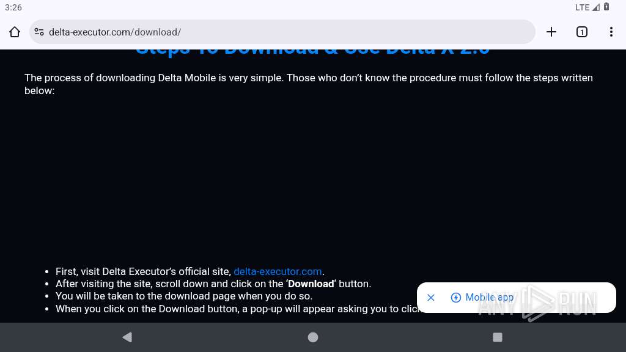
Task: Open site info icon in address bar
Action: tap(39, 32)
